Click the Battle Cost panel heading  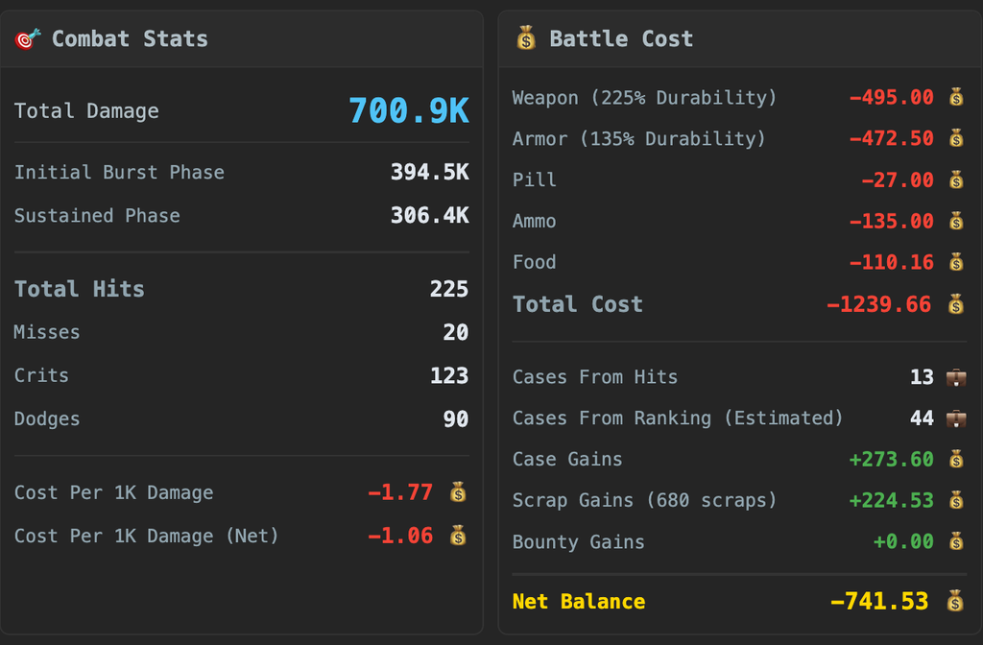tap(621, 38)
